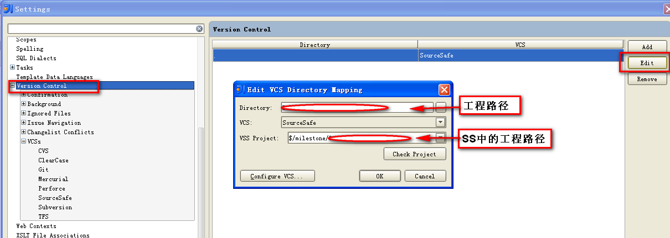Screen dimensions: 670x238
Task: Expand the Tasks node
Action: 12,67
